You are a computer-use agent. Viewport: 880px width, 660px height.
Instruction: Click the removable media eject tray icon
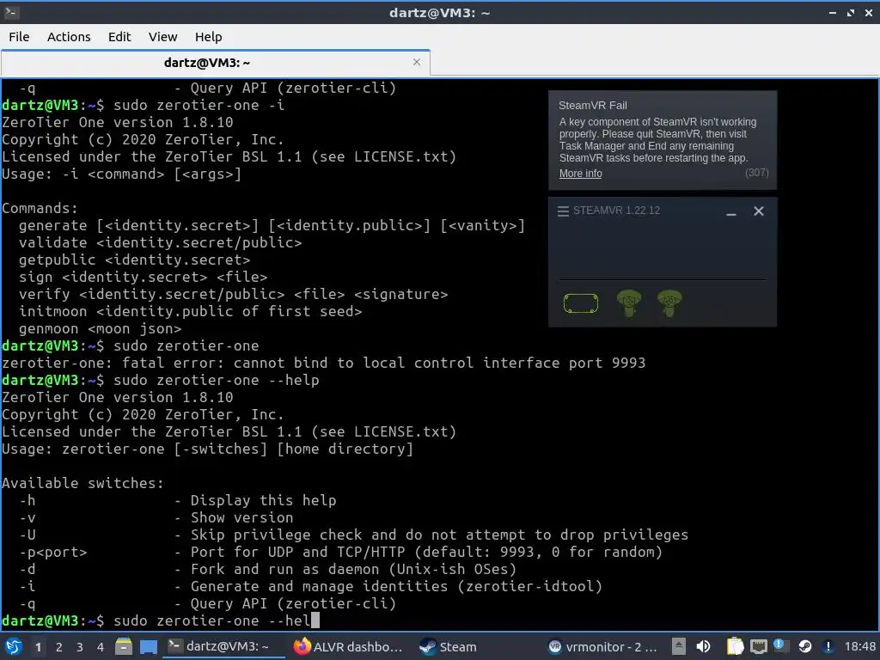point(679,646)
